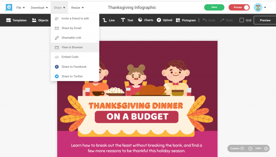Select the Line tool

[109, 20]
